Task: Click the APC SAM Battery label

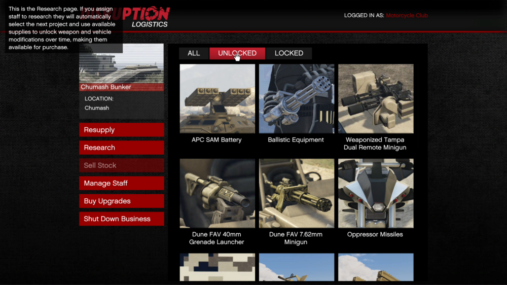Action: coord(216,140)
